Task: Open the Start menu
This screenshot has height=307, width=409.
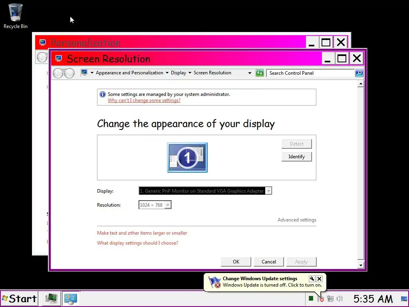Action: click(x=19, y=299)
